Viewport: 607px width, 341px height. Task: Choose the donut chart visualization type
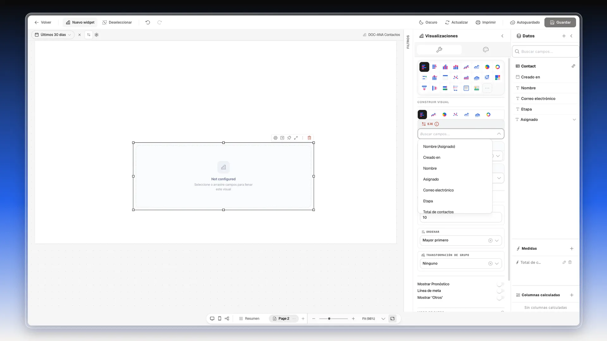tap(498, 67)
